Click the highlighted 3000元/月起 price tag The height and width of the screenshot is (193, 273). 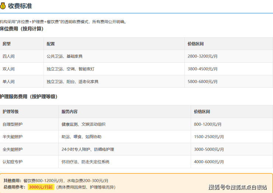(41, 187)
